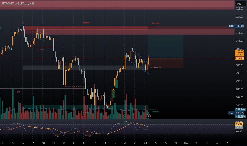Click the 60.23 oscillator value label

239,124
